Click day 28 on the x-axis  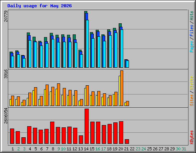[x=167, y=149]
